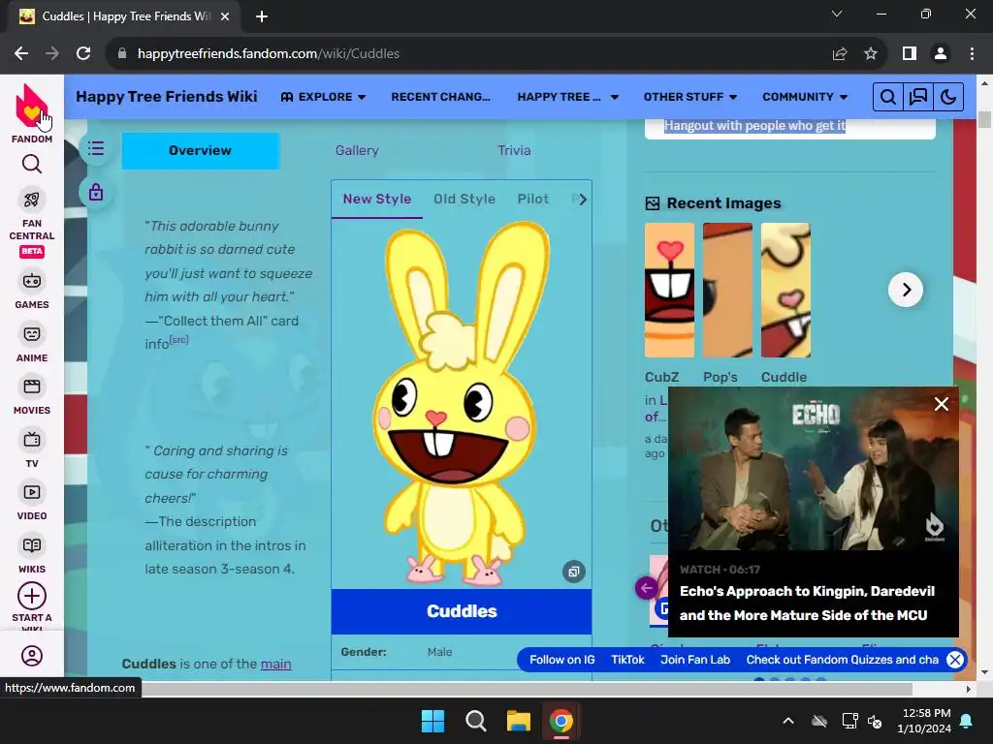993x744 pixels.
Task: Open the wiki Discuss chat bubbles icon
Action: point(918,97)
